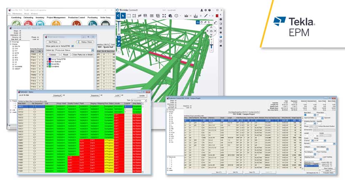Click View Parts not in Model button
The image size is (345, 184).
point(83,55)
